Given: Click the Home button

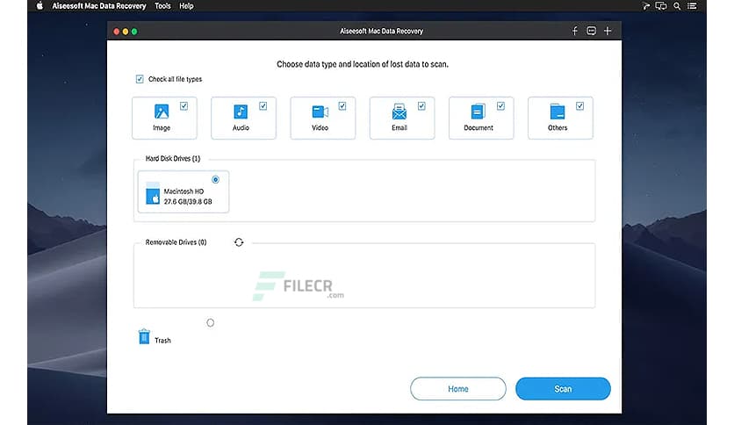Looking at the screenshot, I should click(x=457, y=388).
